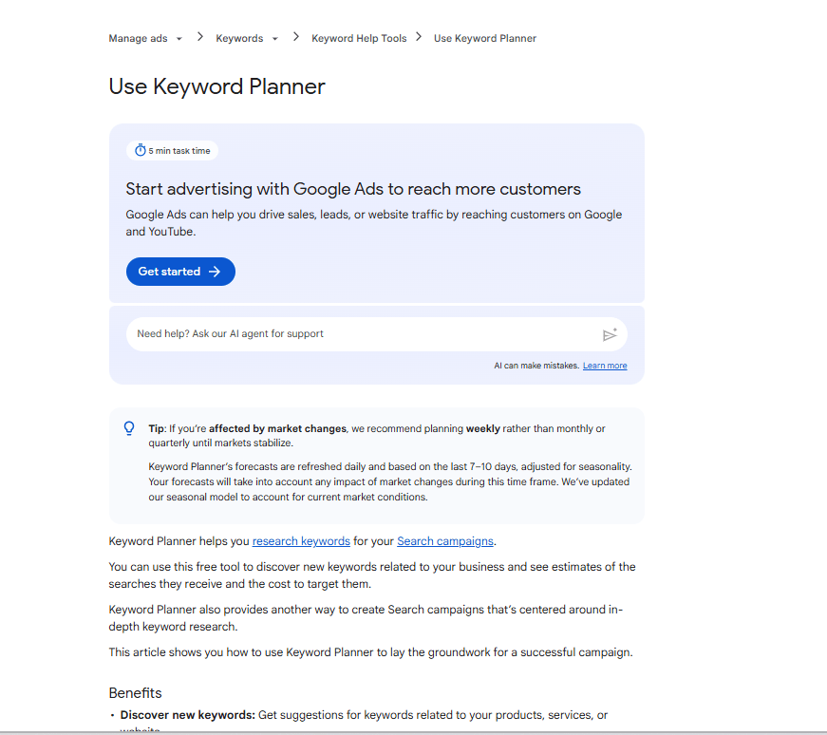Click the chevron after Keyword Help Tools
Screen dimensions: 827x735
419,37
